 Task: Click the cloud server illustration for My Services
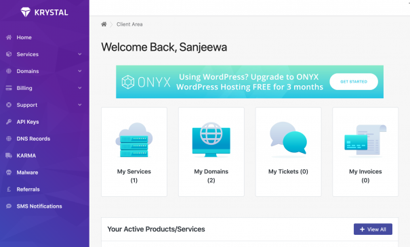click(x=134, y=140)
